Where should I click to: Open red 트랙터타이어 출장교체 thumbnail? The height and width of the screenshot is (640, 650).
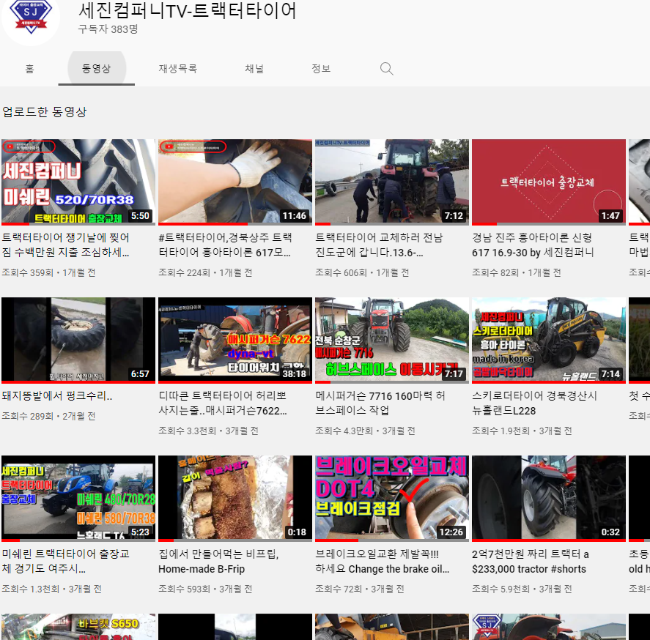pos(548,182)
